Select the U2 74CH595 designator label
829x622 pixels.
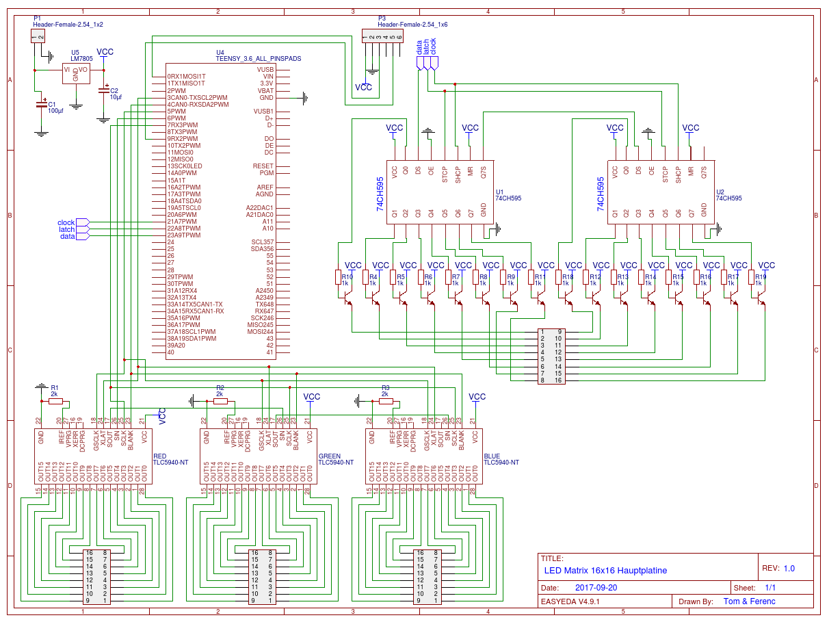pyautogui.click(x=728, y=195)
